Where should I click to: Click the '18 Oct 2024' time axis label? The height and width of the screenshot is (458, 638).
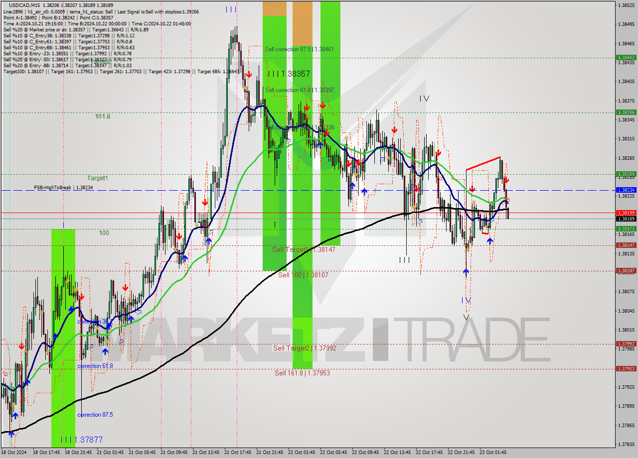coord(13,453)
